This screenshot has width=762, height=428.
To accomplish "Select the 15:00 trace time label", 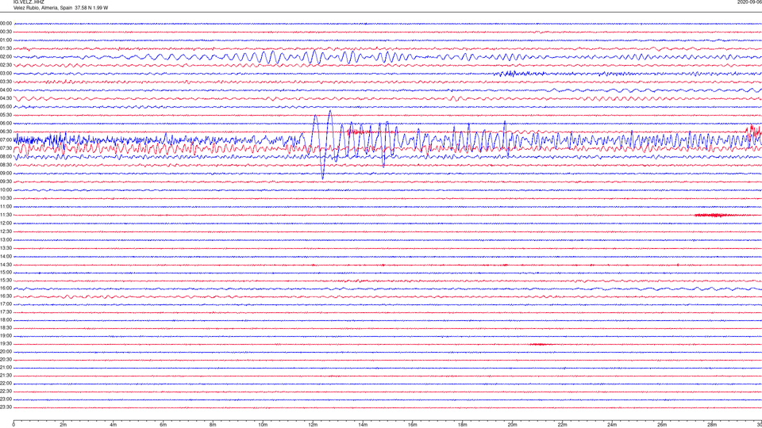I will coord(6,273).
